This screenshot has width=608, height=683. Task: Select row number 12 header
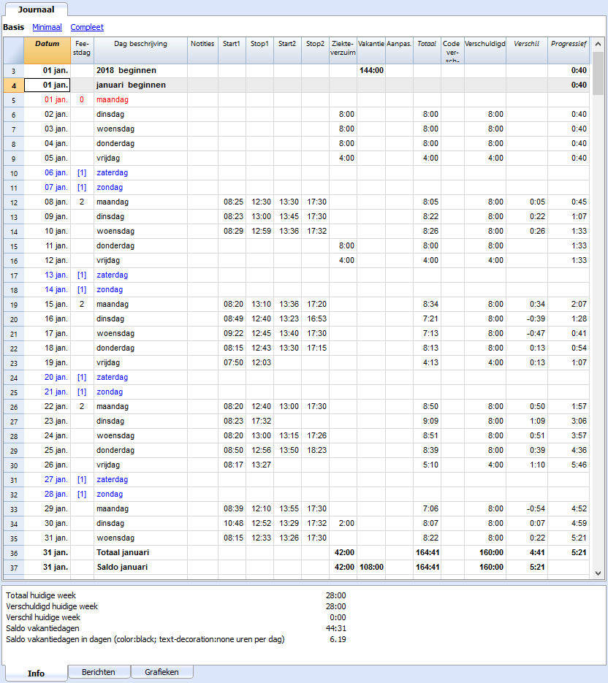[x=13, y=202]
